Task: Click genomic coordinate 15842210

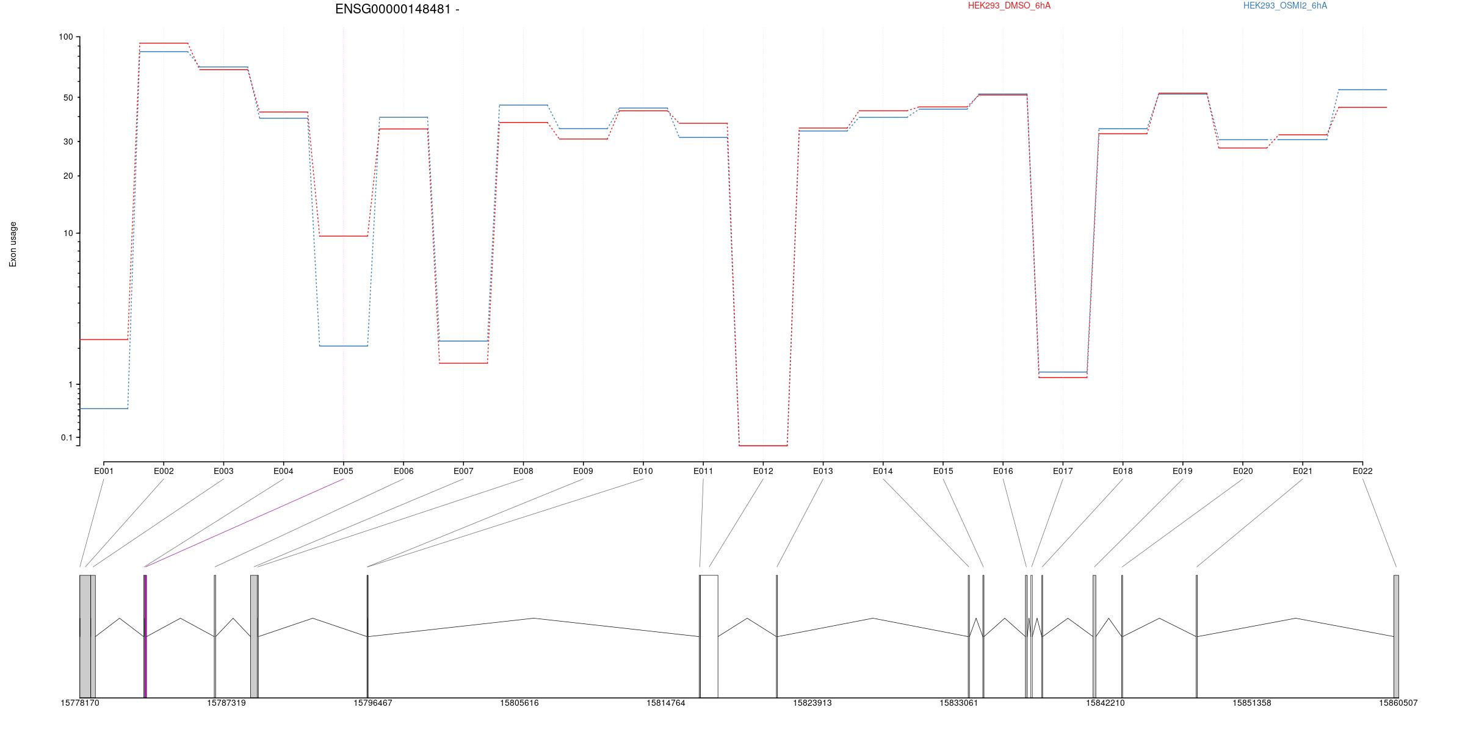Action: 1105,703
